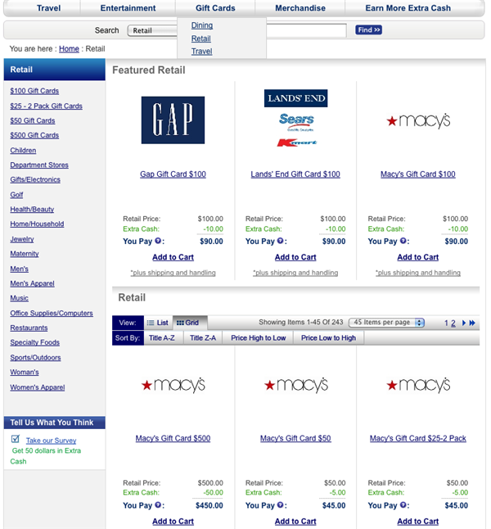This screenshot has width=491, height=529.
Task: Open Lands' End Gift Card $100 link
Action: click(x=295, y=174)
